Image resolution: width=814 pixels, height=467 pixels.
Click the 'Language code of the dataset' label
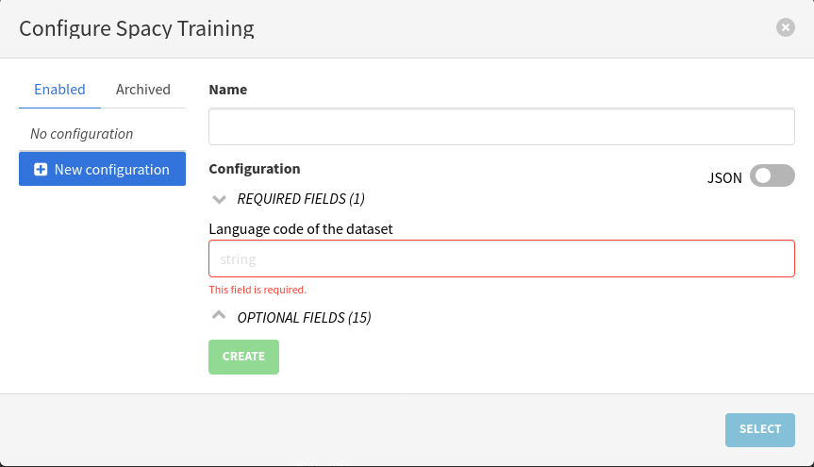coord(301,229)
